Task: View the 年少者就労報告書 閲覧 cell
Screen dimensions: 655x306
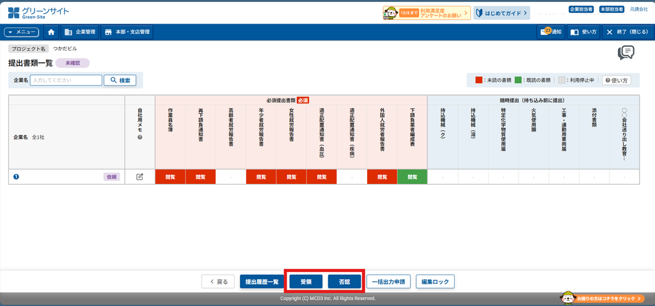Action: point(261,176)
